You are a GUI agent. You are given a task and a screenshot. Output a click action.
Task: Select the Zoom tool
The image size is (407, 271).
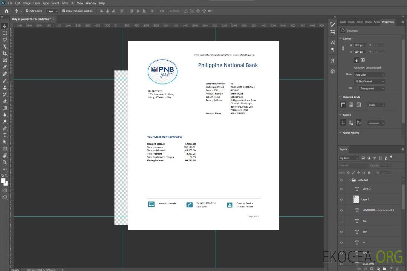click(5, 162)
